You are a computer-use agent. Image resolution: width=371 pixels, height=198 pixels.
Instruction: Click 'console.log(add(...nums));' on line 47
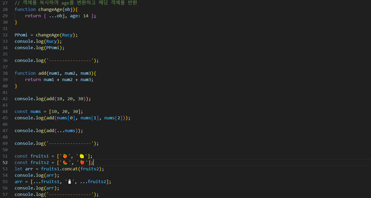coord(49,130)
